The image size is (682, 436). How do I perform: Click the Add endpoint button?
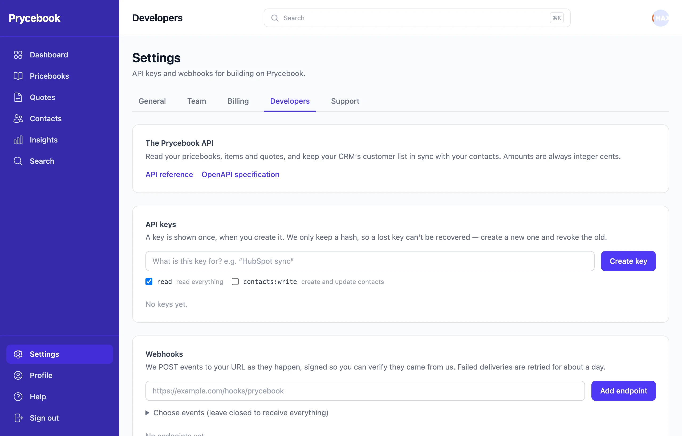tap(624, 391)
